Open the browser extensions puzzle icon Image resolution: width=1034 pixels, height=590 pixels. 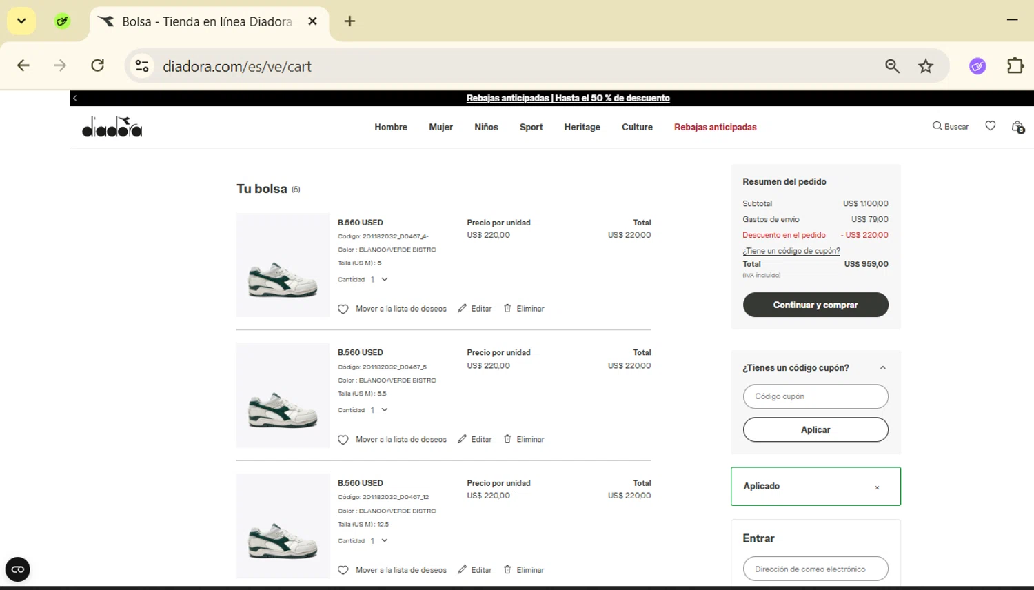pyautogui.click(x=1015, y=66)
